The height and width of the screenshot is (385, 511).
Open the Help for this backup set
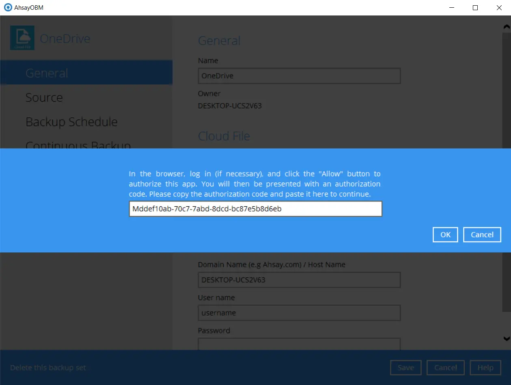pos(485,367)
